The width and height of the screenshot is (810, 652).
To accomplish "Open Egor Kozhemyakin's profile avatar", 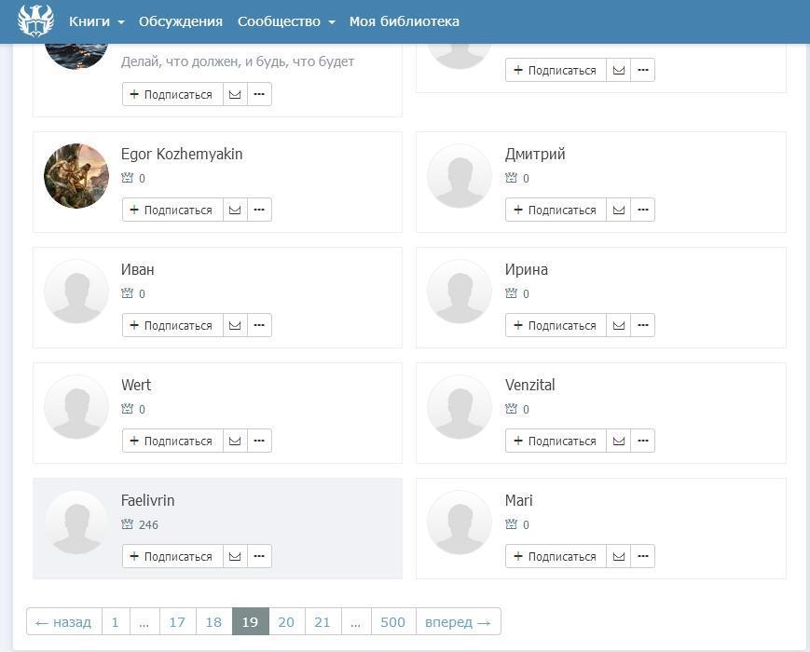I will [76, 176].
